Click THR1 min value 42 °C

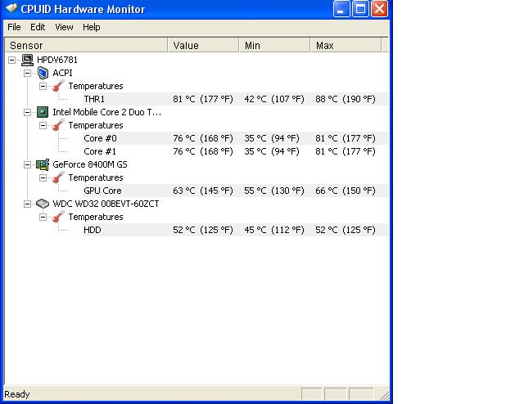coord(274,99)
